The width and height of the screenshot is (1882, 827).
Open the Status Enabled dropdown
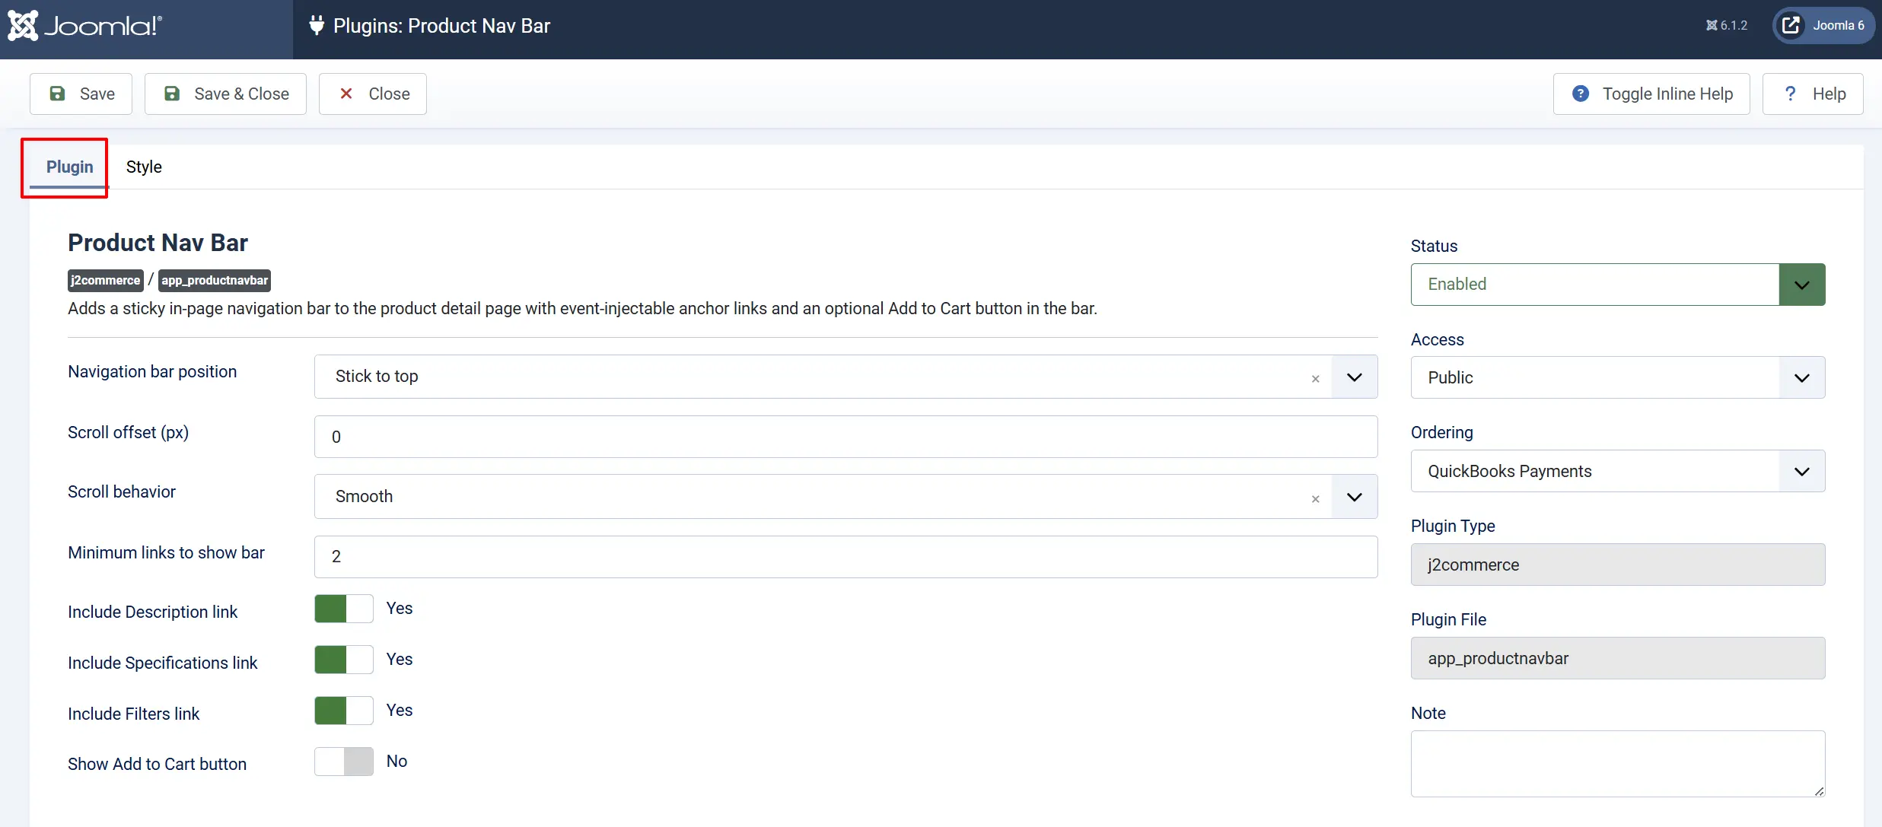click(x=1618, y=285)
